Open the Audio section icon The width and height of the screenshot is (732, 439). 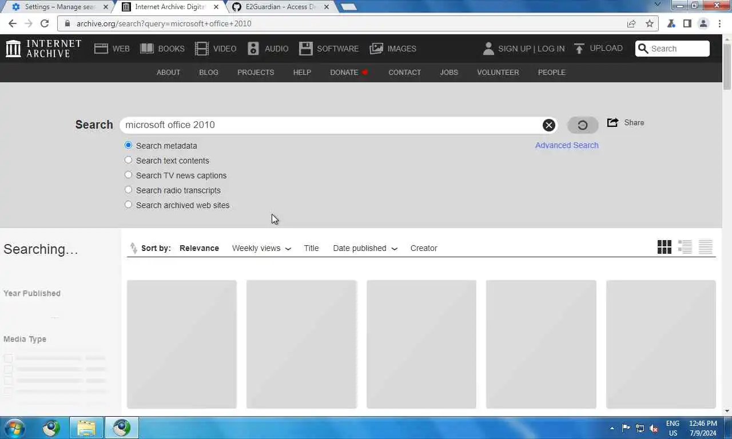tap(253, 49)
